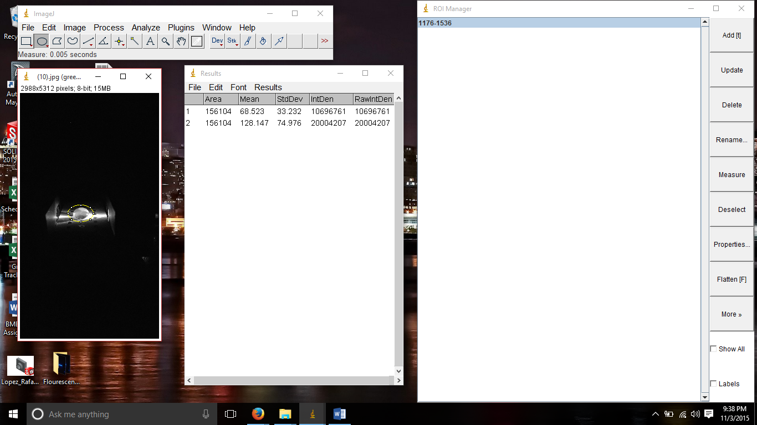Open the Dev tools dropdown menu

(217, 41)
